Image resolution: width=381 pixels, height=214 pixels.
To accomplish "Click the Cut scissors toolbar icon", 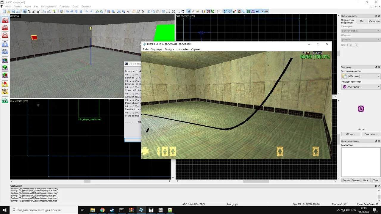I will pyautogui.click(x=148, y=11).
